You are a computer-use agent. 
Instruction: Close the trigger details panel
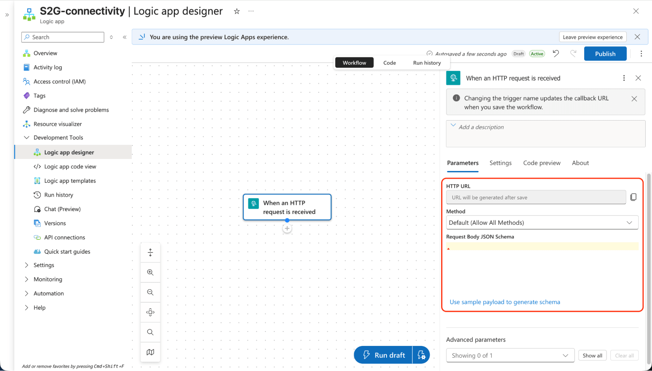638,78
